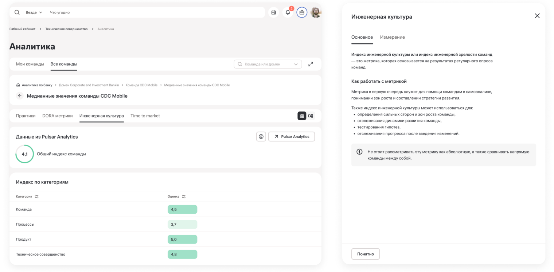Open Pulsar Analytics via its button

tap(291, 136)
